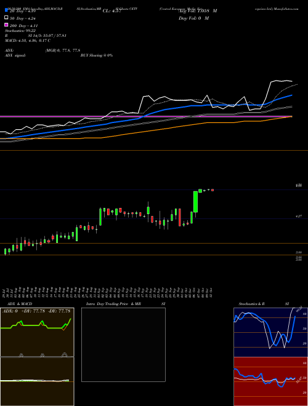This screenshot has height=406, width=308.
Task: Click the blue stochastics chart panel
Action: [270, 332]
